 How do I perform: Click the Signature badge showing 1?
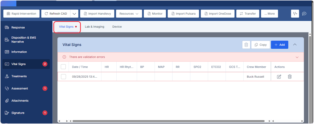(x=45, y=113)
